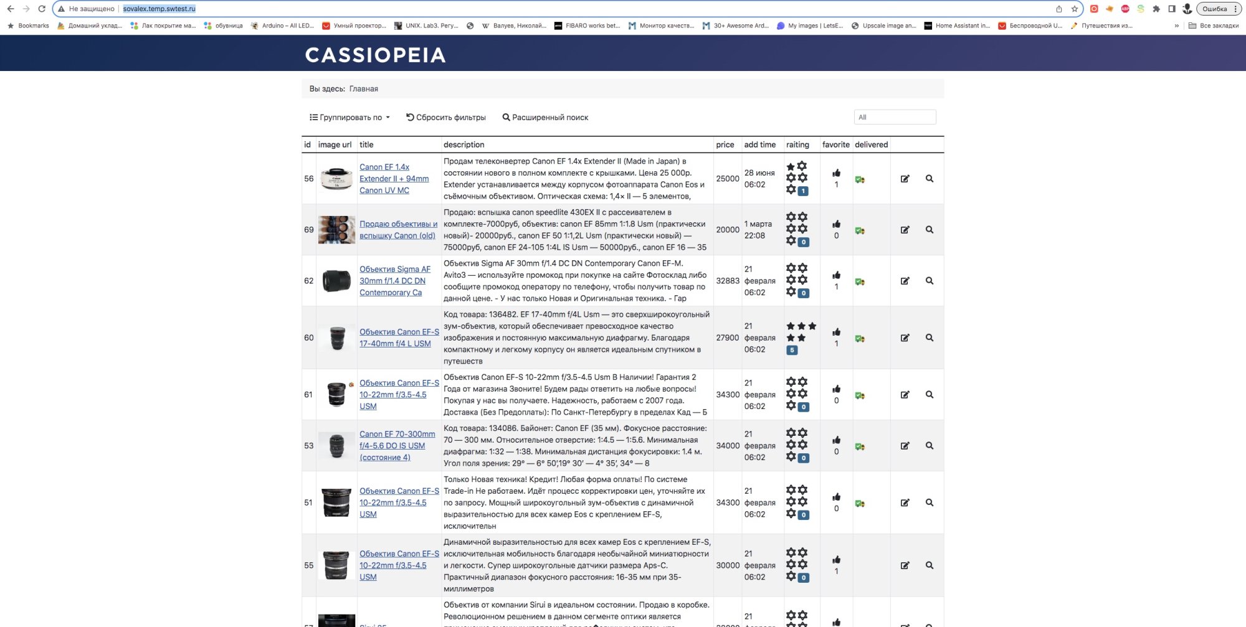Open thumbnail image of item 62 lens

(336, 281)
